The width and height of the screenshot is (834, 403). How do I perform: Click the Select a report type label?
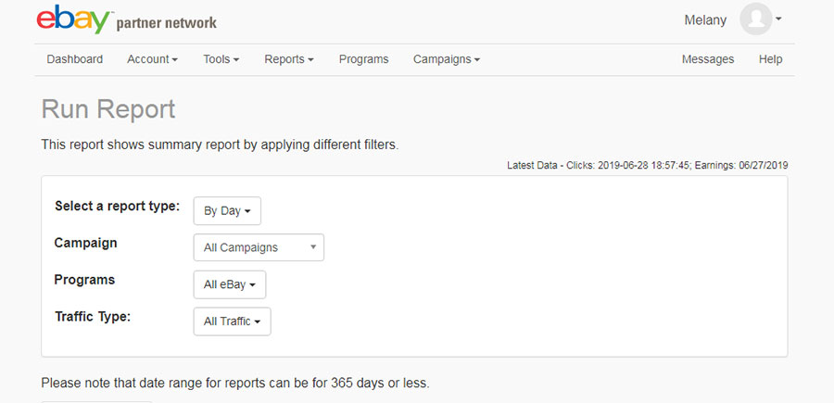(118, 206)
